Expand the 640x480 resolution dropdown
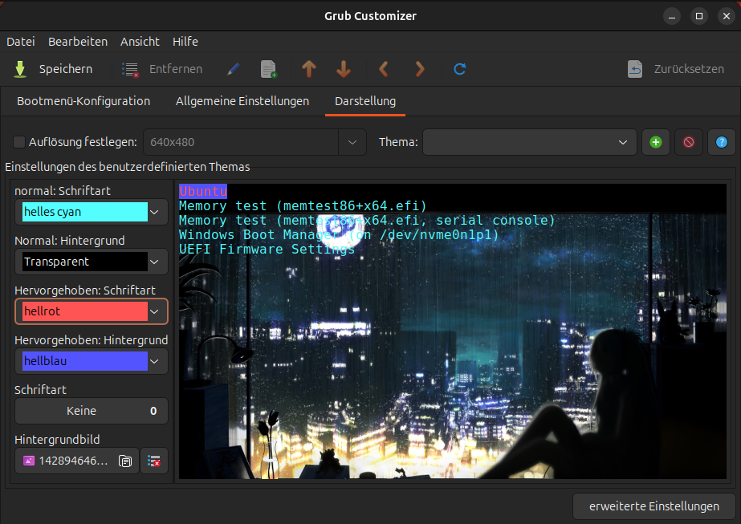The height and width of the screenshot is (524, 741). coord(352,142)
